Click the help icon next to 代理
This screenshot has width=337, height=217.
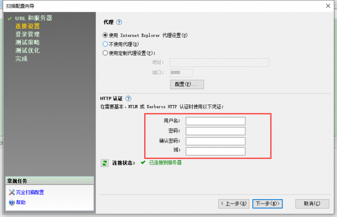(x=119, y=22)
